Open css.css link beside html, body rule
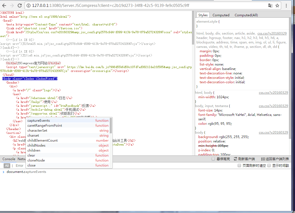 [x=273, y=93]
